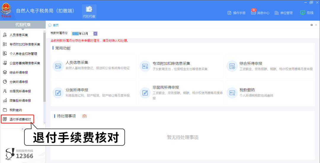
Task: Click the 税款缴纳 sidebar folder icon
Action: [5, 110]
